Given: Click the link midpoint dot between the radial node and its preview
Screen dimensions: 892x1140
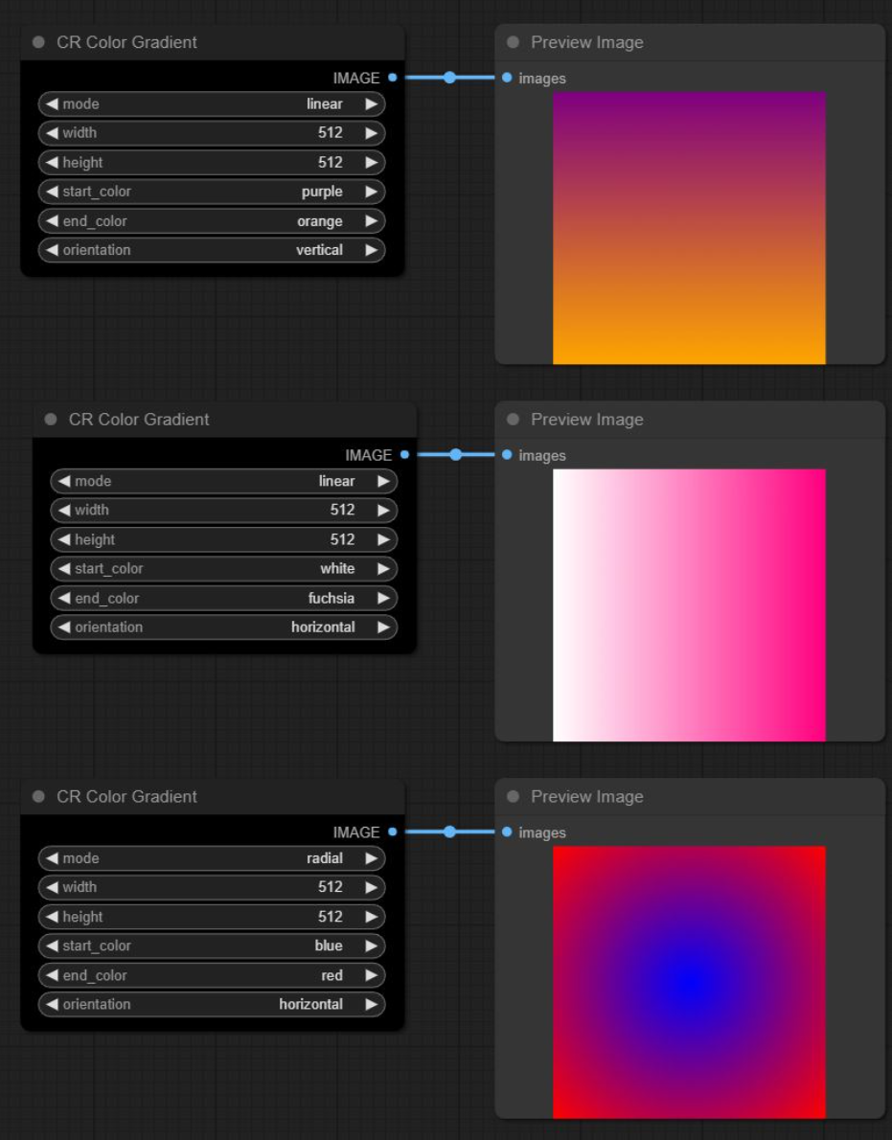Looking at the screenshot, I should [450, 832].
